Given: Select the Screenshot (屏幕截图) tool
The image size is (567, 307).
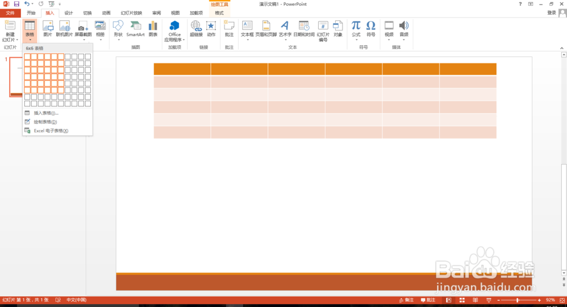Looking at the screenshot, I should coord(83,29).
